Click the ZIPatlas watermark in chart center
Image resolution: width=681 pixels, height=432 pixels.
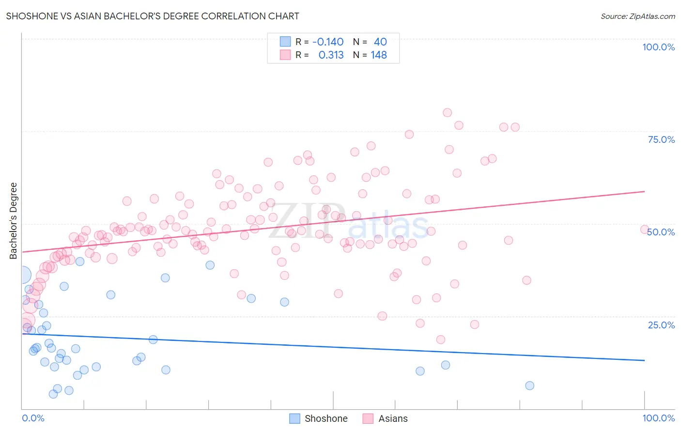tap(349, 221)
